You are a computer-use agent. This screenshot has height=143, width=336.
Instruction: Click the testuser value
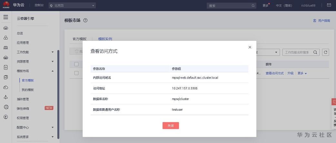pos(177,110)
